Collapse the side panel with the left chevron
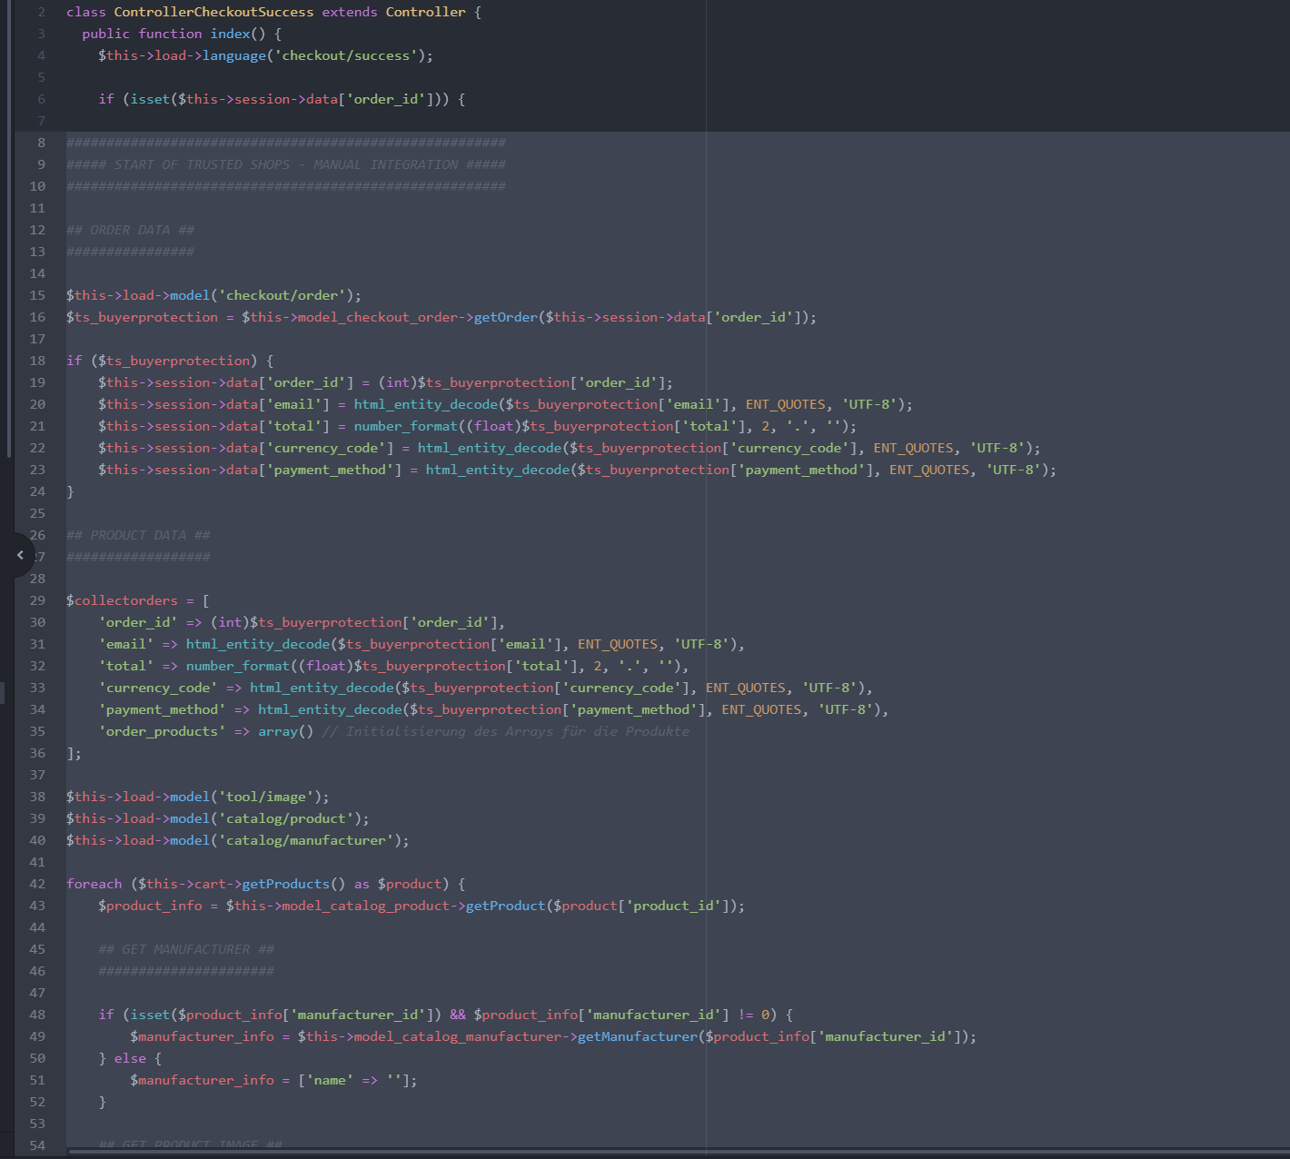 (20, 555)
